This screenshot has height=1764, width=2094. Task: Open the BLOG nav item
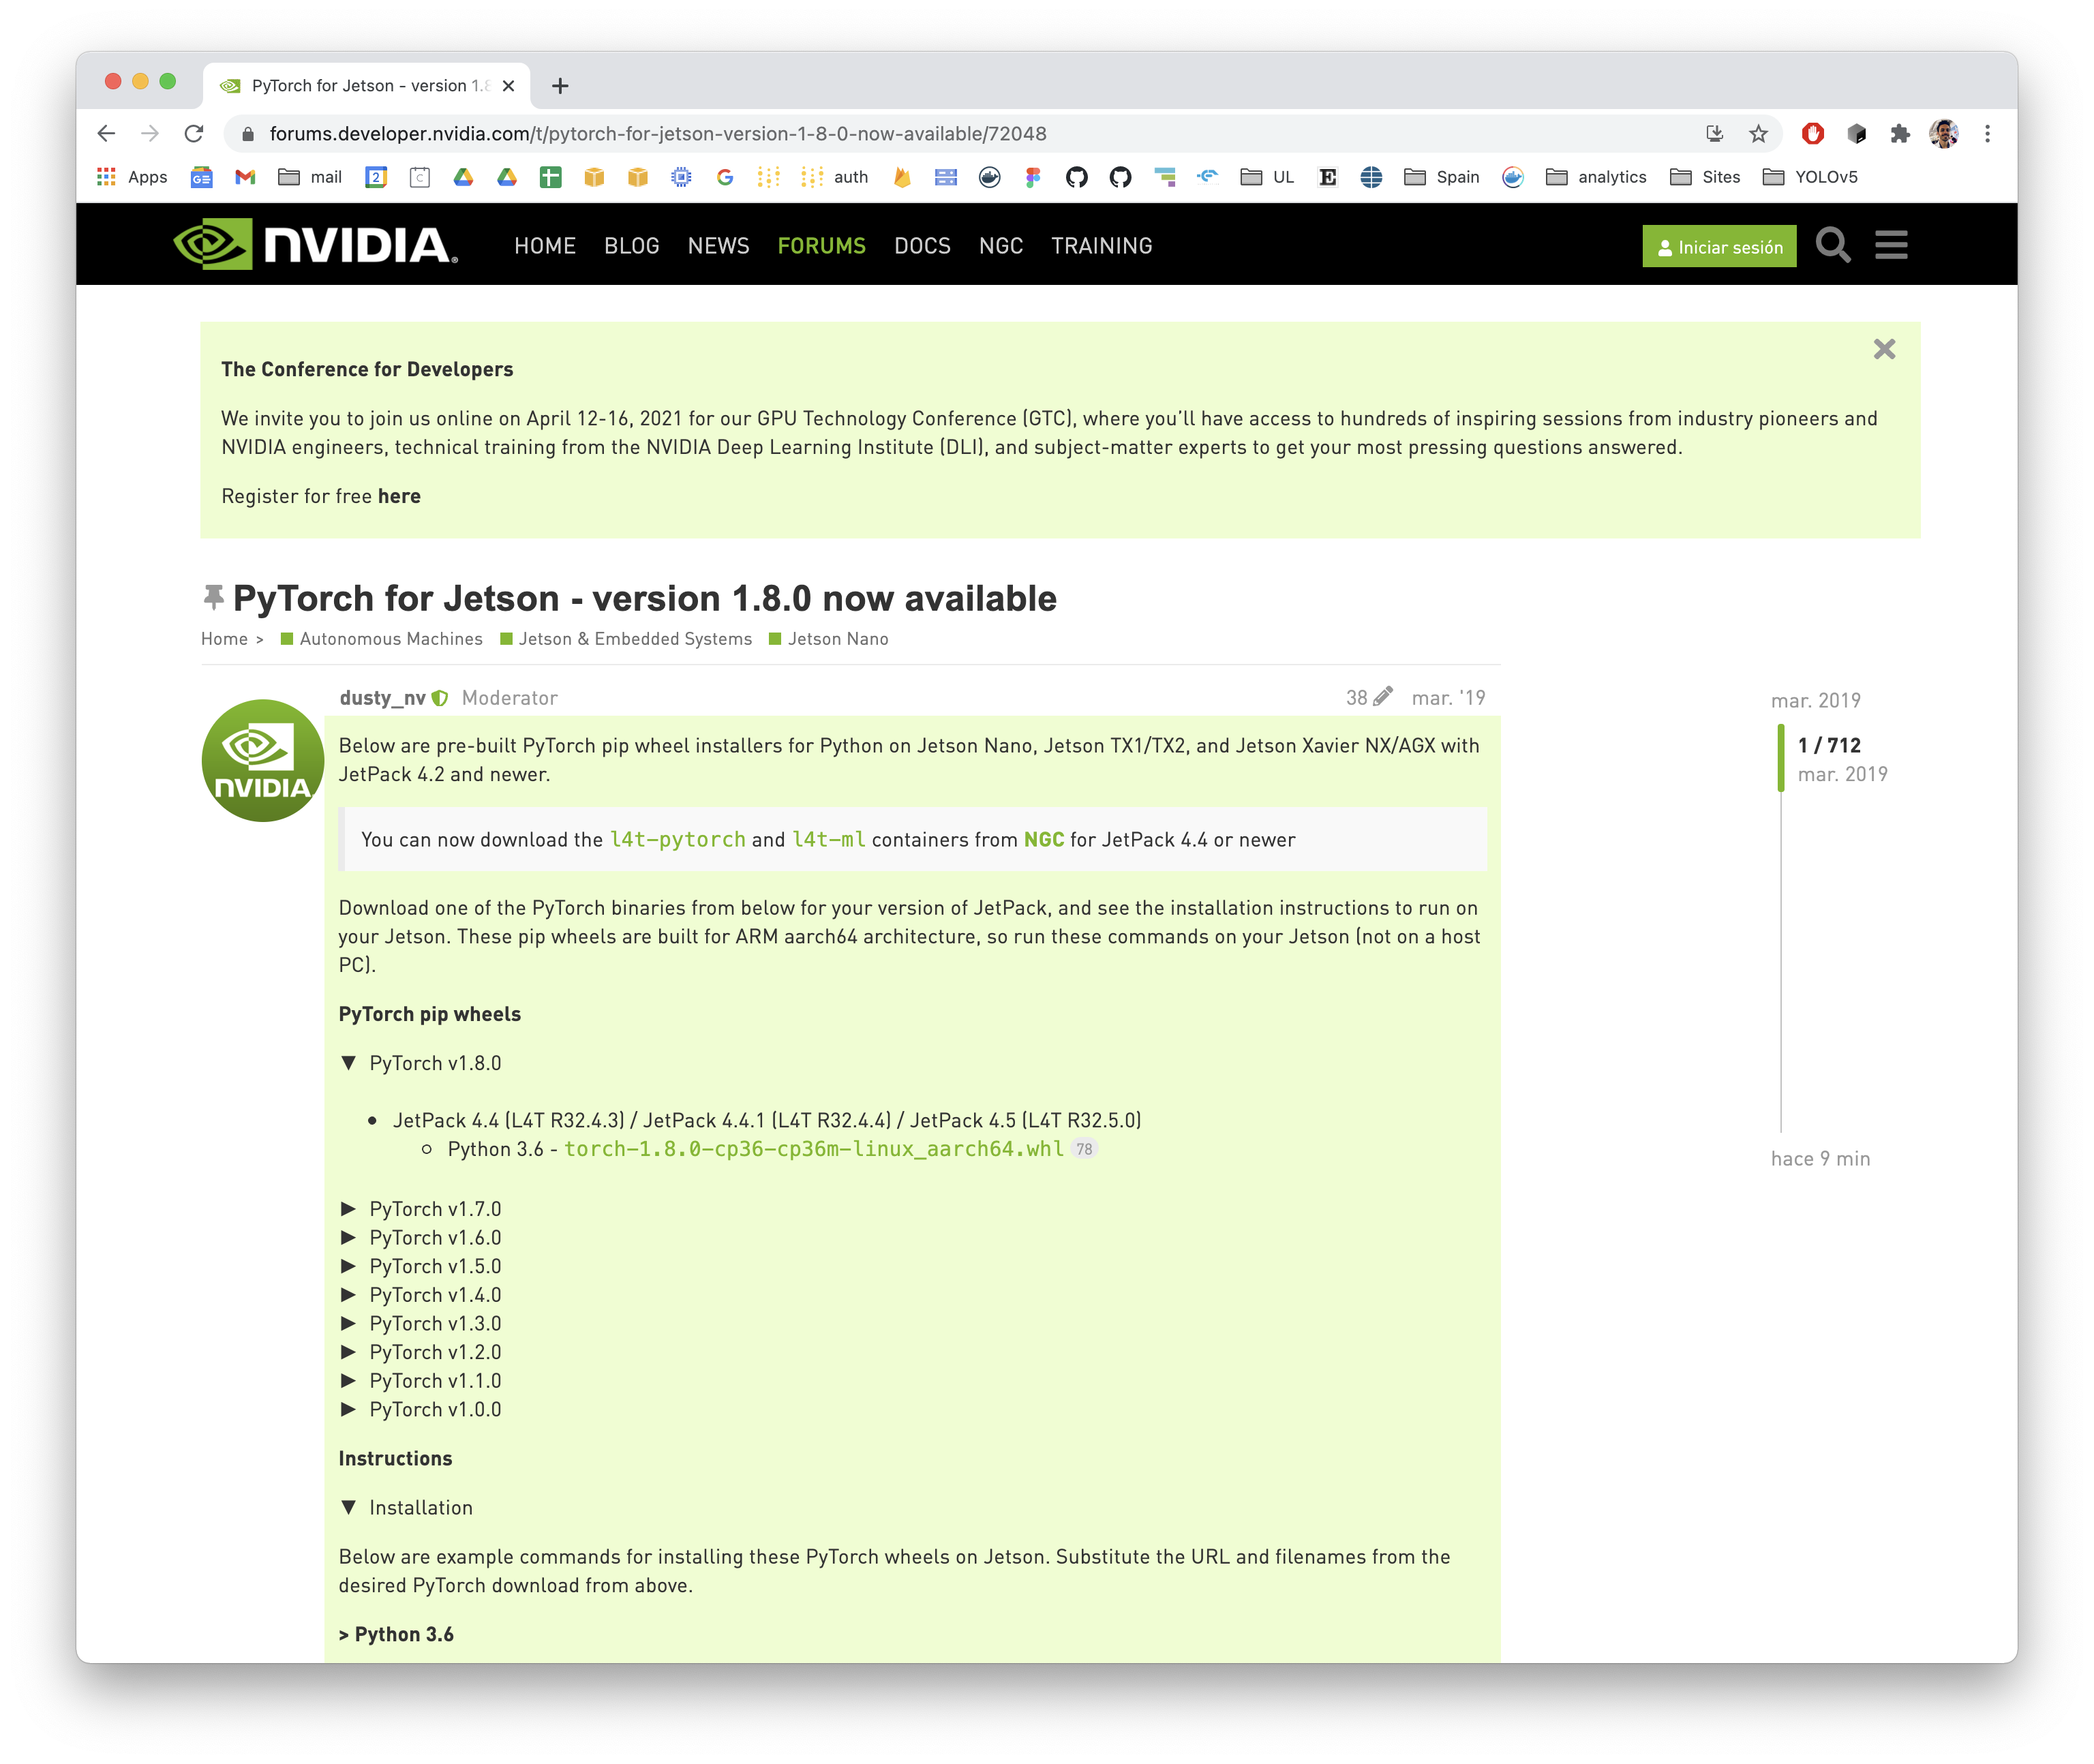[x=632, y=246]
